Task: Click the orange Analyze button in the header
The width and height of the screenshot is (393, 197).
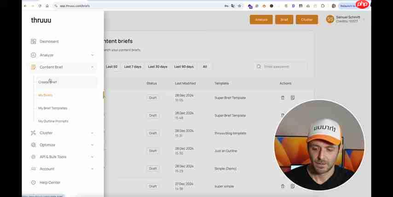Action: (261, 19)
